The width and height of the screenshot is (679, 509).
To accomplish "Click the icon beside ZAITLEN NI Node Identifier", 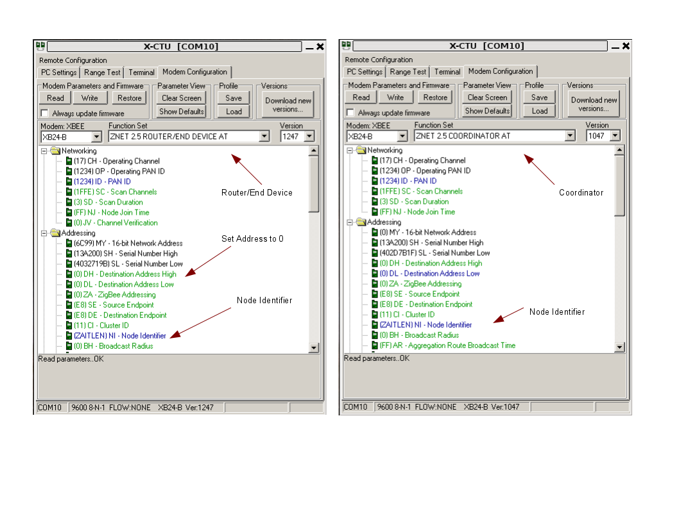I will tap(68, 335).
